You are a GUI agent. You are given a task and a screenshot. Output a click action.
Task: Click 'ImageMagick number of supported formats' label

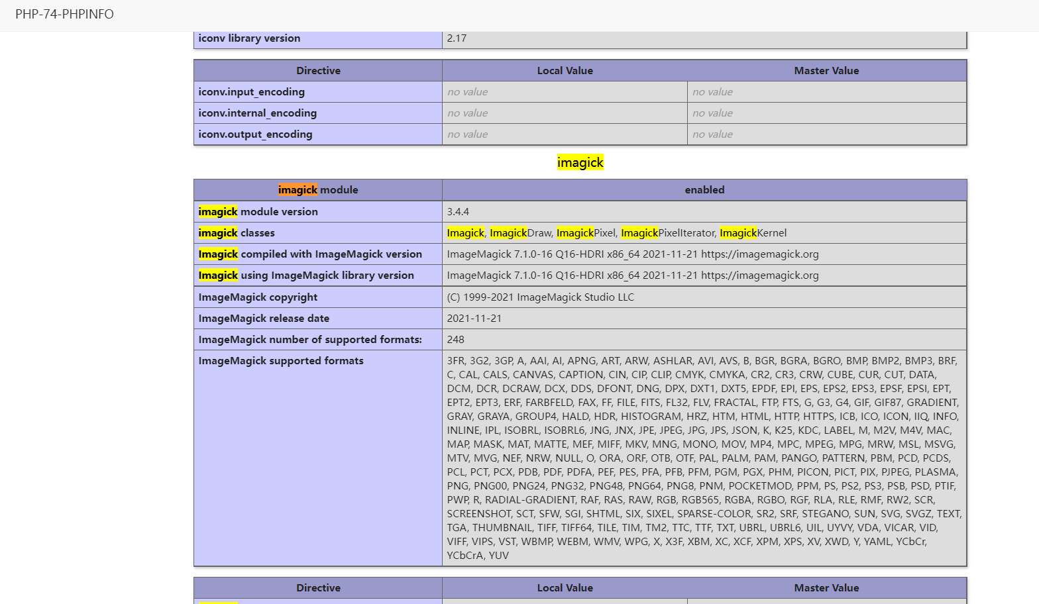[x=310, y=340]
